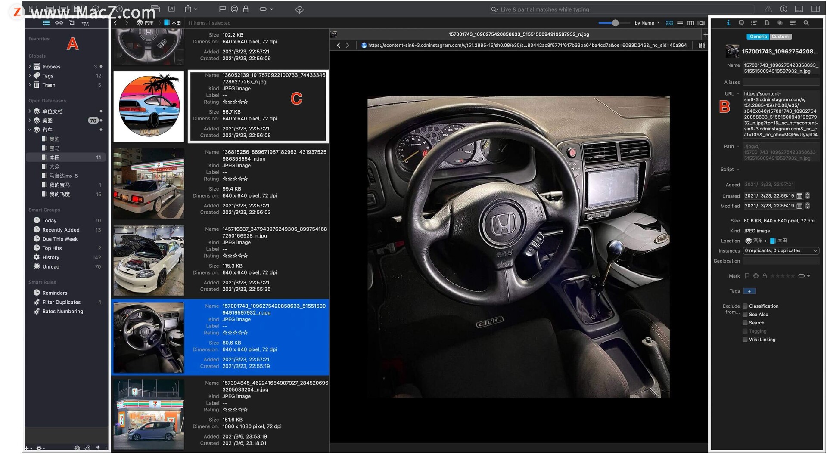
Task: Switch to icon grid view
Action: [670, 23]
